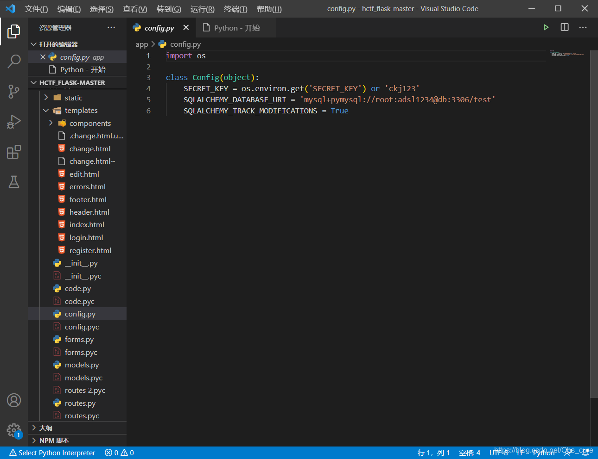Open the Search view in activity bar
This screenshot has width=598, height=459.
point(14,61)
